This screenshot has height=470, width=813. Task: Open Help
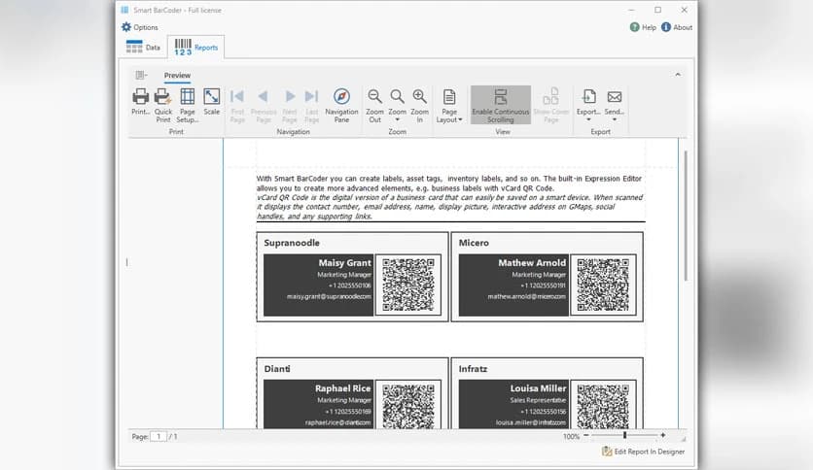(643, 27)
